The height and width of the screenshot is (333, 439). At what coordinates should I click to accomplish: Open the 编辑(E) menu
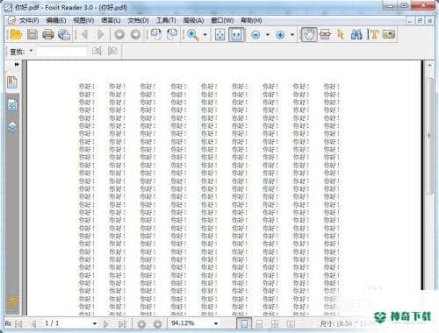(56, 20)
